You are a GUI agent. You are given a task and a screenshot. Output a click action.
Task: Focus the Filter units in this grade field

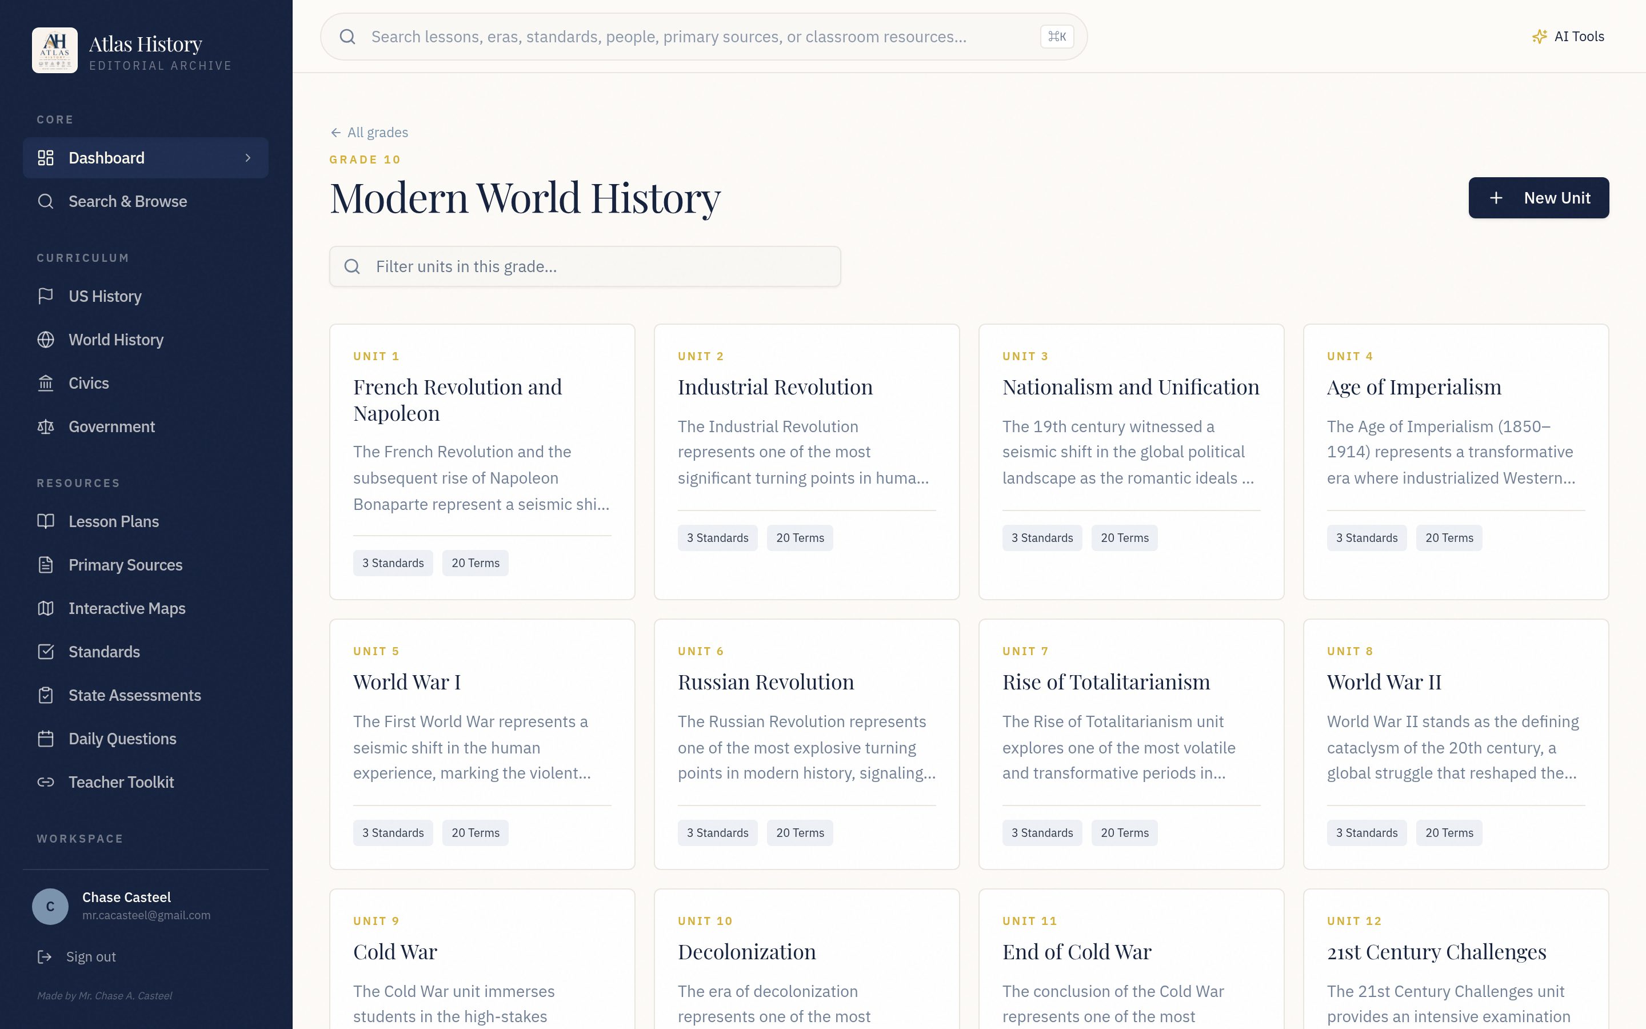[585, 267]
